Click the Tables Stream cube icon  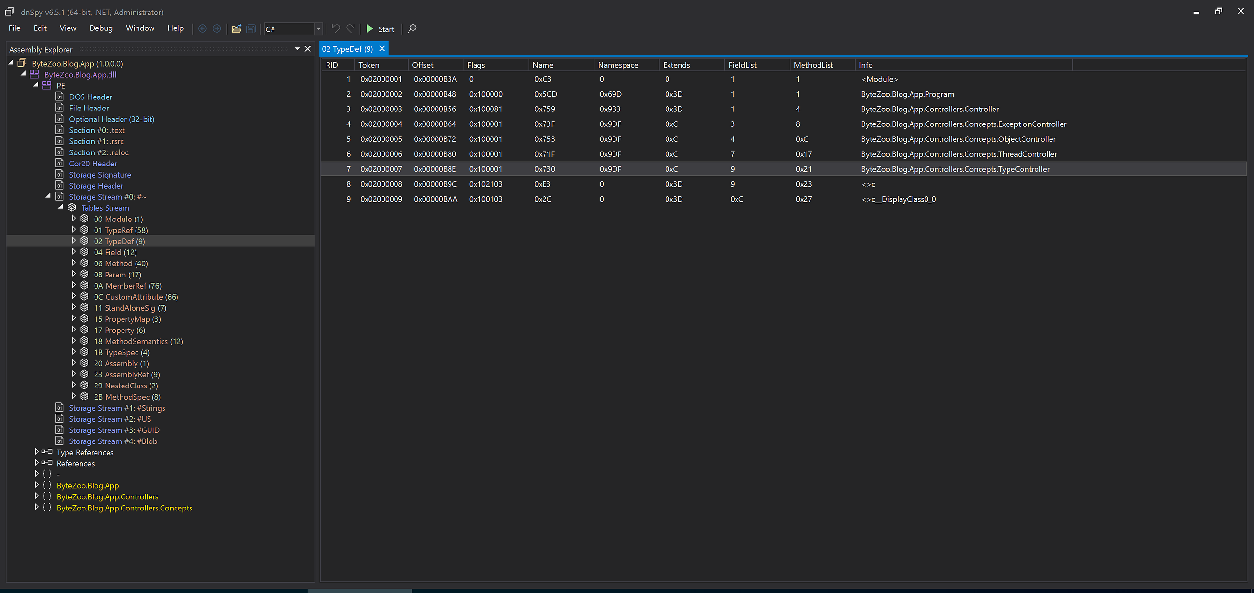pos(72,207)
